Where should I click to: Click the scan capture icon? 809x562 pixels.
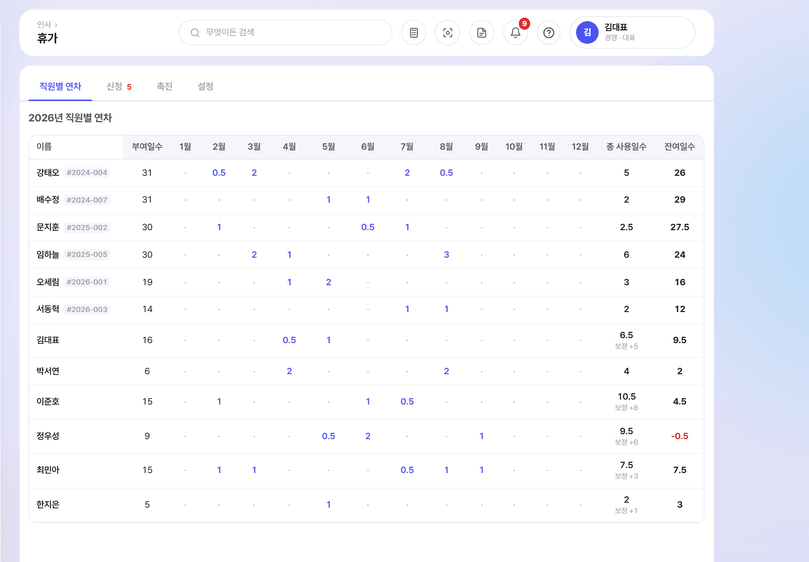point(448,33)
